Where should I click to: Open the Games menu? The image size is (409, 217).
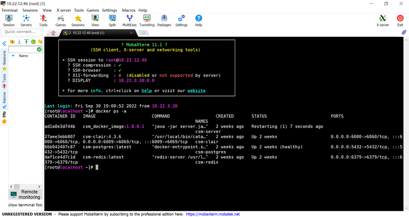coord(93,10)
